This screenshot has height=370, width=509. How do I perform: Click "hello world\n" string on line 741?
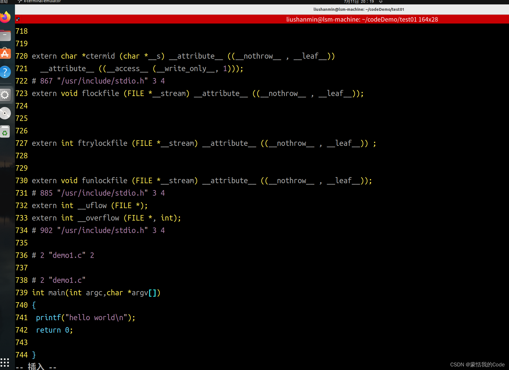96,318
